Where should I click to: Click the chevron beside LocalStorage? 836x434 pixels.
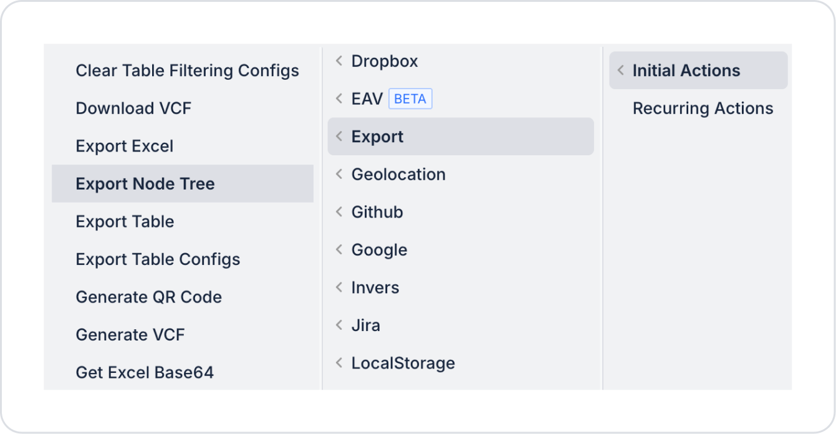click(x=339, y=363)
